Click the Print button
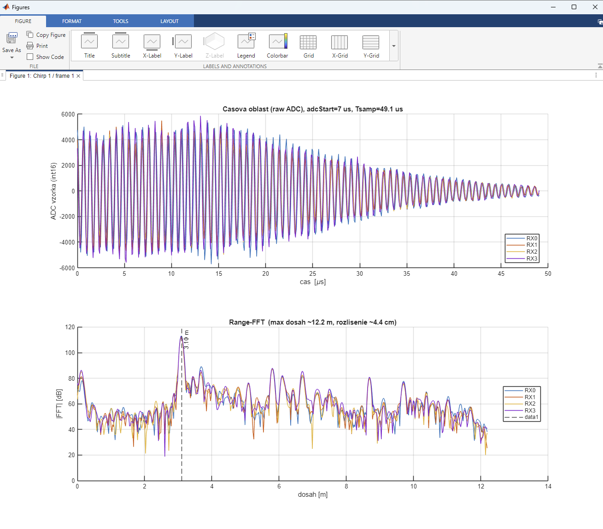Image resolution: width=603 pixels, height=529 pixels. [x=37, y=46]
